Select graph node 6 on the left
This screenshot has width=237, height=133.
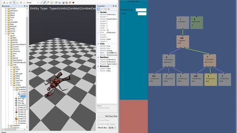[x=169, y=61]
